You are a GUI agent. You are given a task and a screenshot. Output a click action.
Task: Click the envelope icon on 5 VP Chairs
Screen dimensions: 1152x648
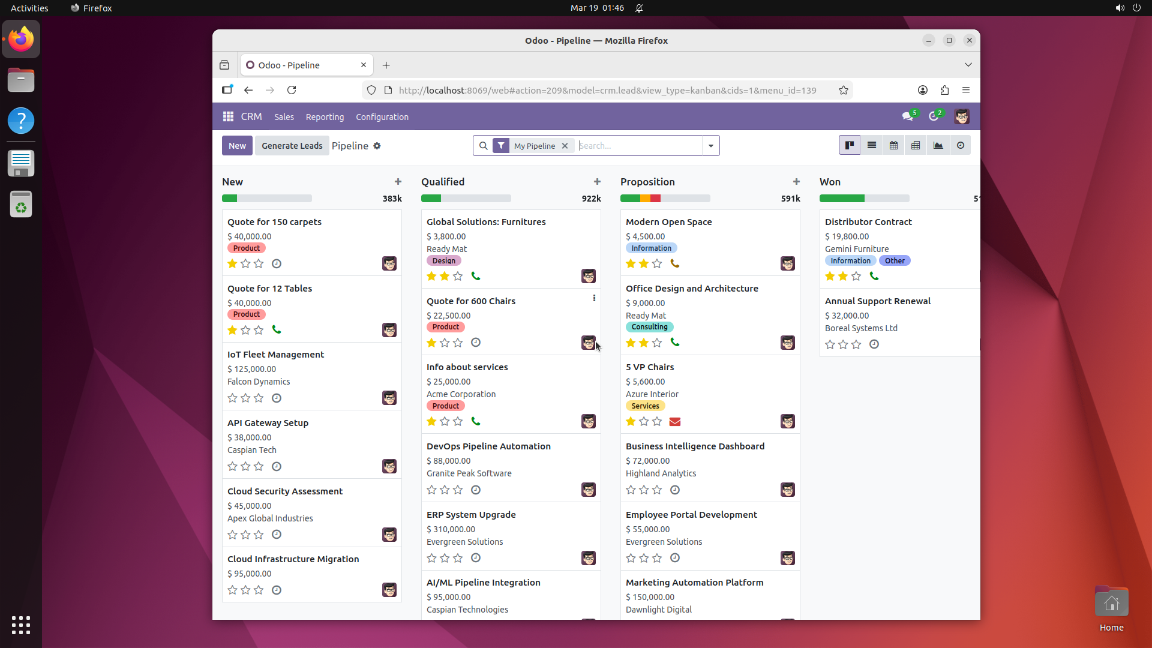pos(674,422)
